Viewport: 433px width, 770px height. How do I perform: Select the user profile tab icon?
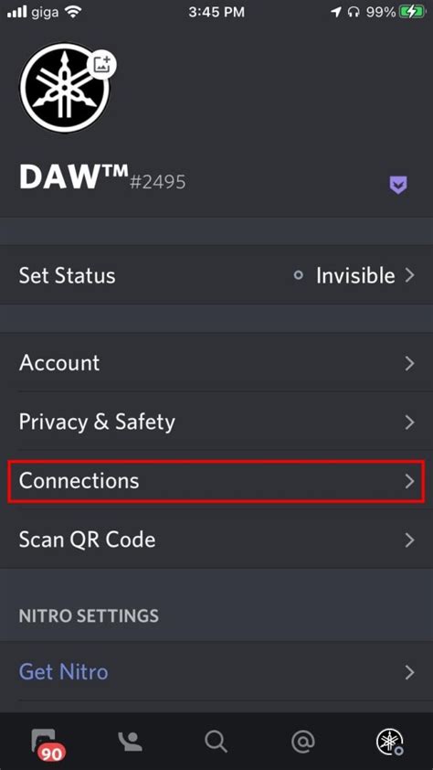click(x=389, y=742)
